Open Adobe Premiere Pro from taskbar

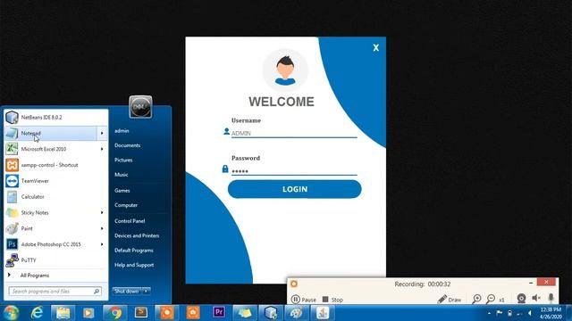[x=219, y=313]
